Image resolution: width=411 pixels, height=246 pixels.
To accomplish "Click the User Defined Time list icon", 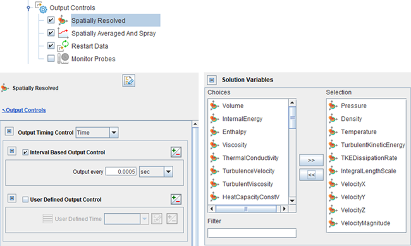I will pyautogui.click(x=47, y=219).
